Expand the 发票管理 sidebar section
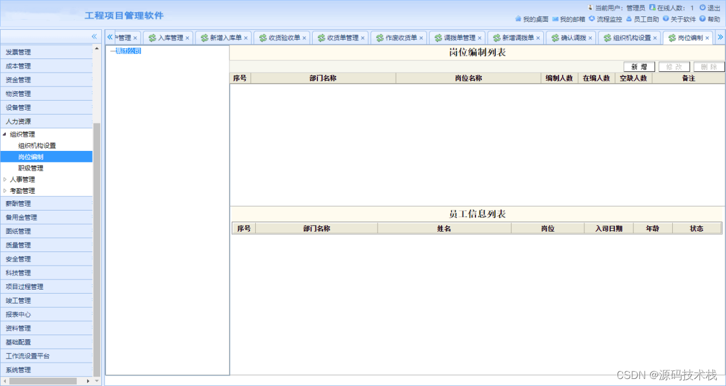This screenshot has width=726, height=386. click(x=46, y=52)
